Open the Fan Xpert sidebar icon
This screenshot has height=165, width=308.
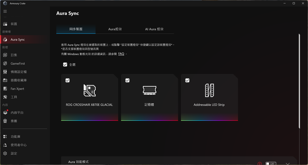click(5, 89)
